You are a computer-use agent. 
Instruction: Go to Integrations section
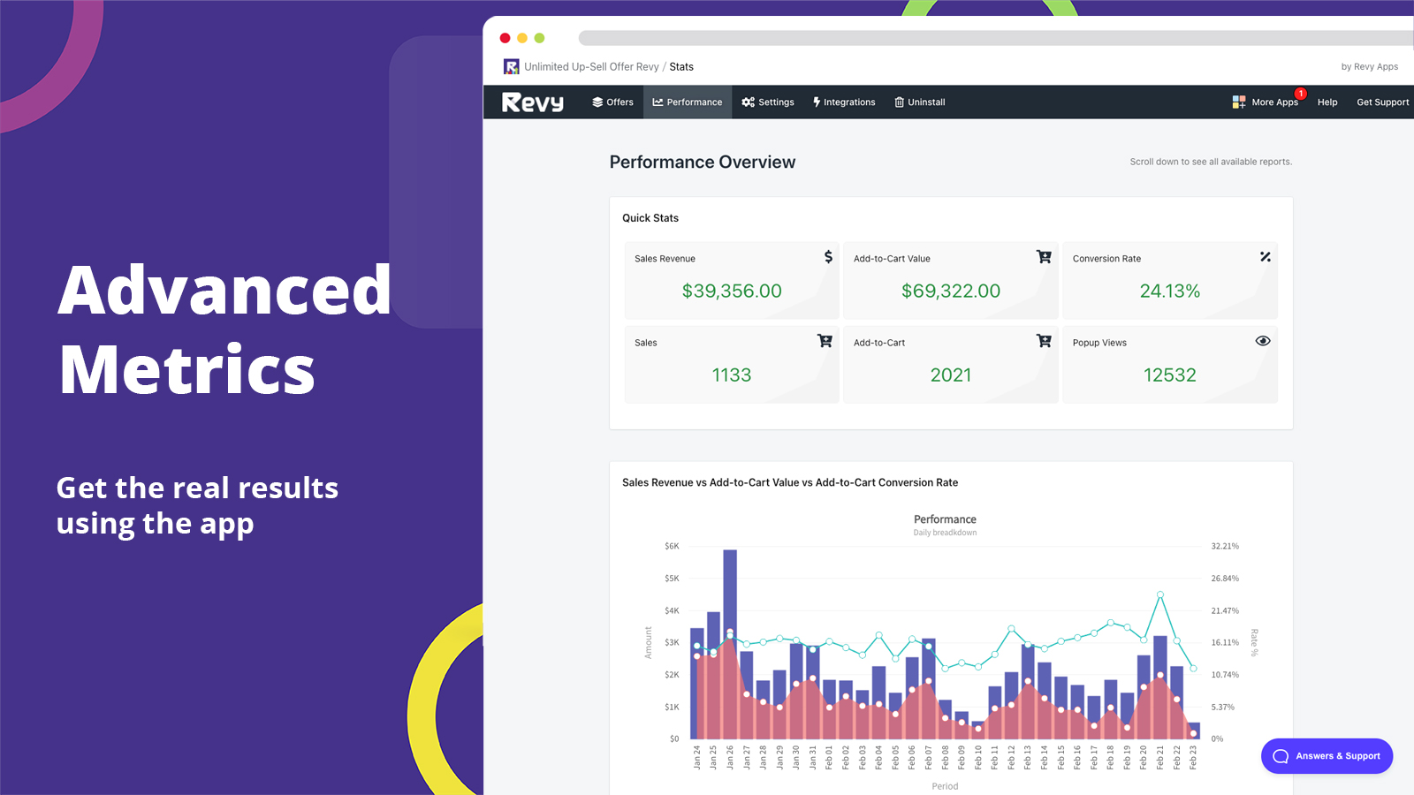coord(844,102)
